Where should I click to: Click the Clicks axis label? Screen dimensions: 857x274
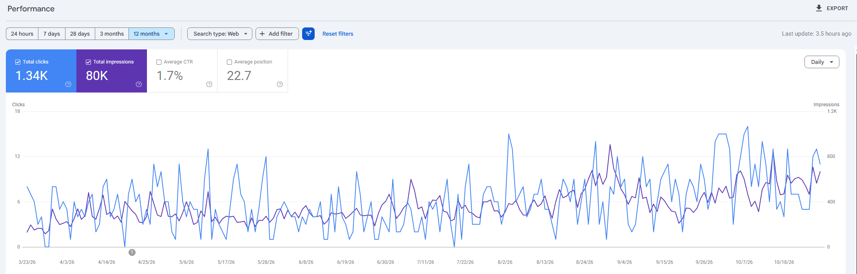pyautogui.click(x=18, y=105)
